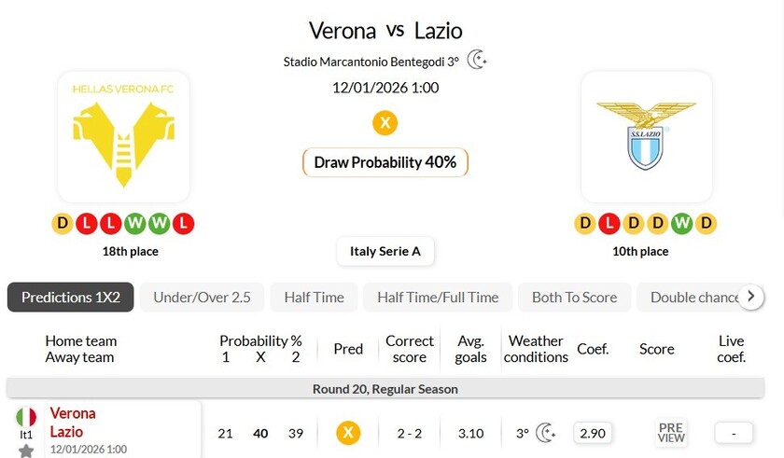784x458 pixels.
Task: Click the 2.90 coefficient button
Action: pyautogui.click(x=592, y=432)
